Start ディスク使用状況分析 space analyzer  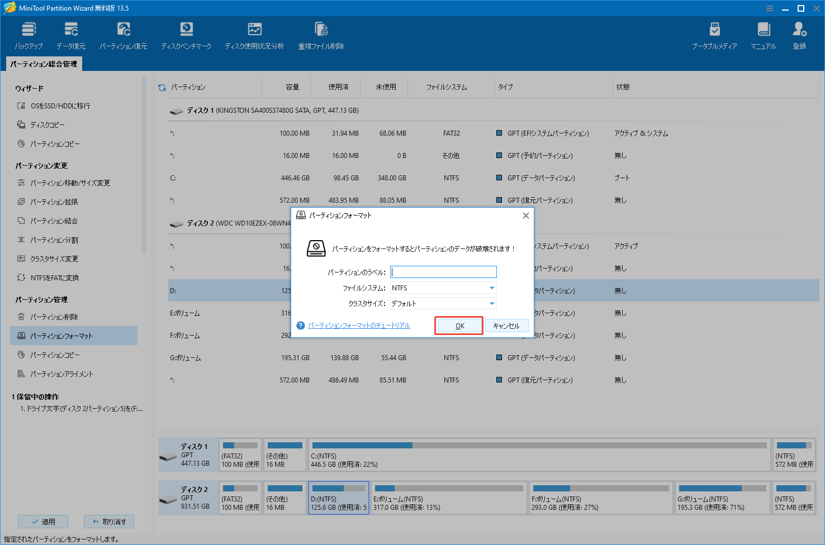(254, 35)
